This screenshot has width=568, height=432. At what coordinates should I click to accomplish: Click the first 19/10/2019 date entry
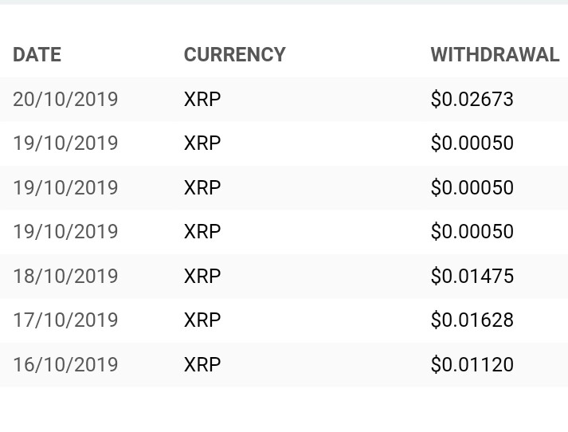pyautogui.click(x=65, y=143)
